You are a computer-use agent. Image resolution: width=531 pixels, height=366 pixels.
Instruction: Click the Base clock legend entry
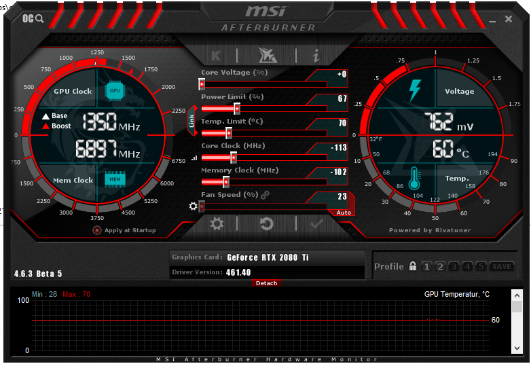pos(55,116)
